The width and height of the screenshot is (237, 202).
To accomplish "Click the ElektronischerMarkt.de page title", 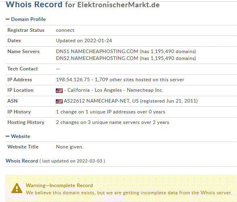I will (x=118, y=5).
